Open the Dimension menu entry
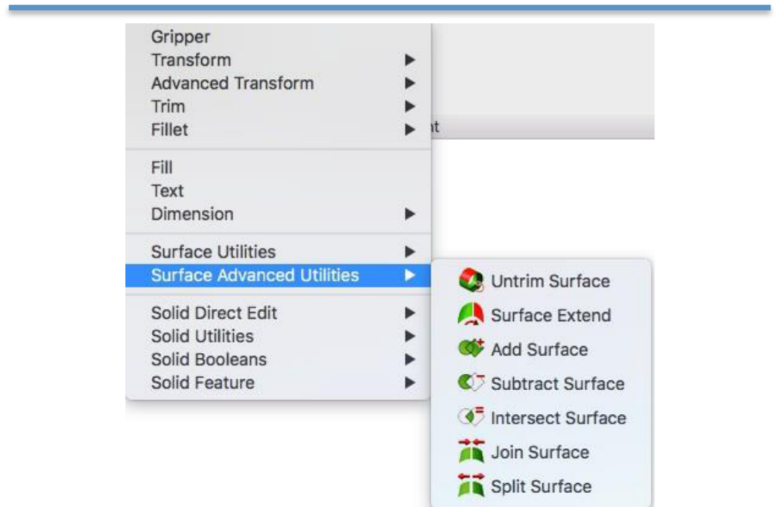The height and width of the screenshot is (507, 779). 192,214
